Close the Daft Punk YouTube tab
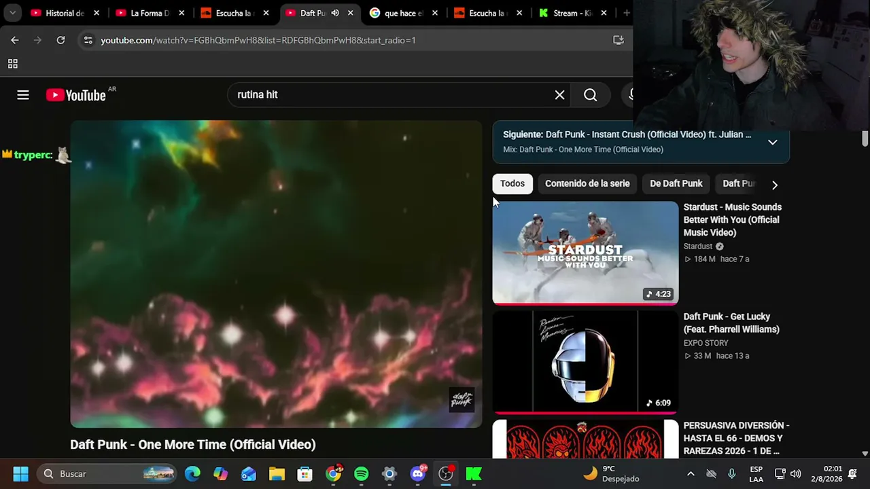 tap(351, 13)
